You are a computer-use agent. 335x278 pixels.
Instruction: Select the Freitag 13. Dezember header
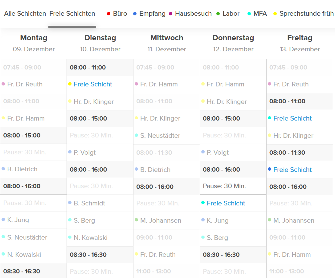(x=300, y=43)
